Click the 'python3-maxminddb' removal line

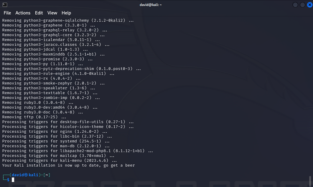pos(53,54)
